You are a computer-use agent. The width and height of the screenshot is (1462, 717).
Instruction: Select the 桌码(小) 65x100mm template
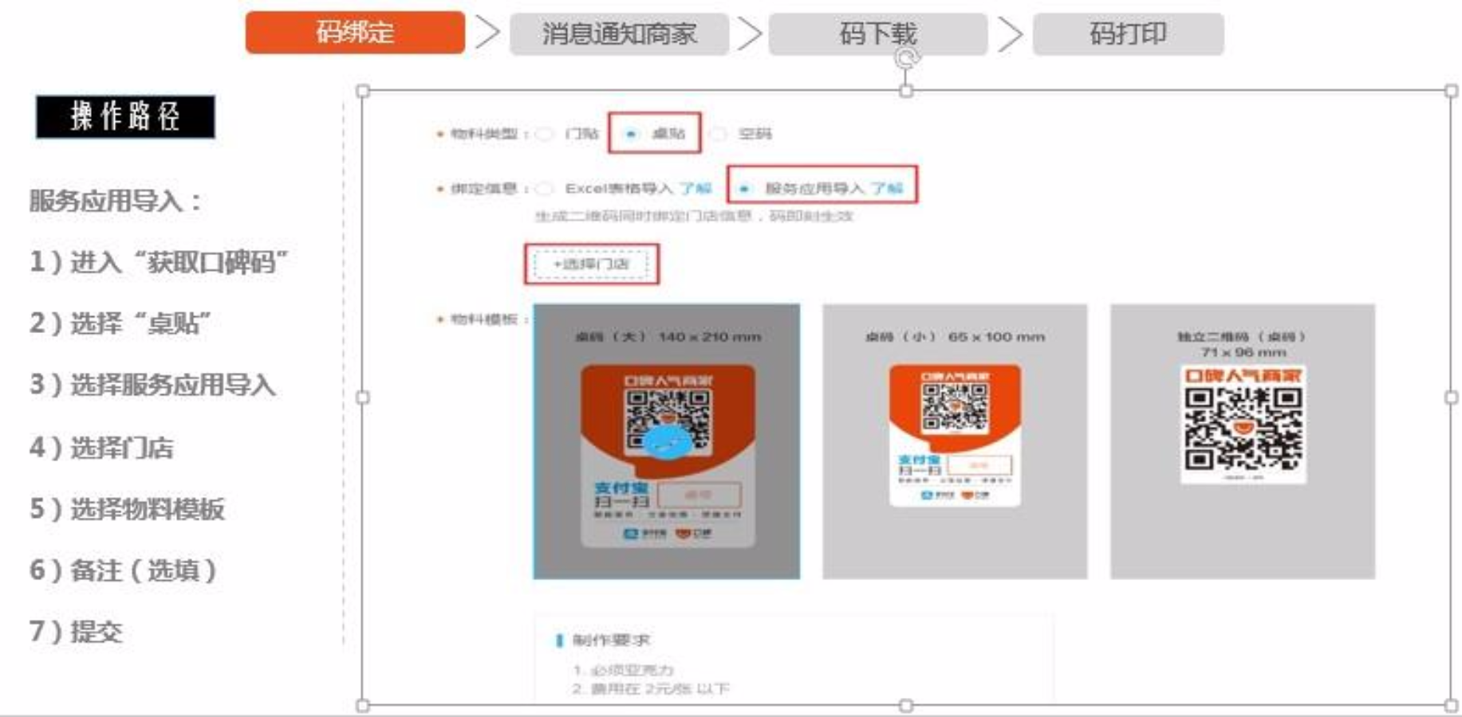tap(955, 441)
